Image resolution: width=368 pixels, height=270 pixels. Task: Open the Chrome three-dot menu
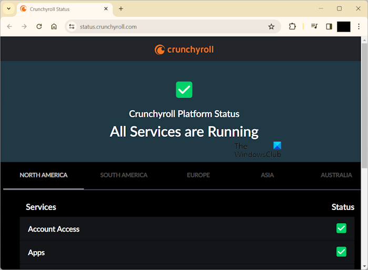tap(359, 26)
